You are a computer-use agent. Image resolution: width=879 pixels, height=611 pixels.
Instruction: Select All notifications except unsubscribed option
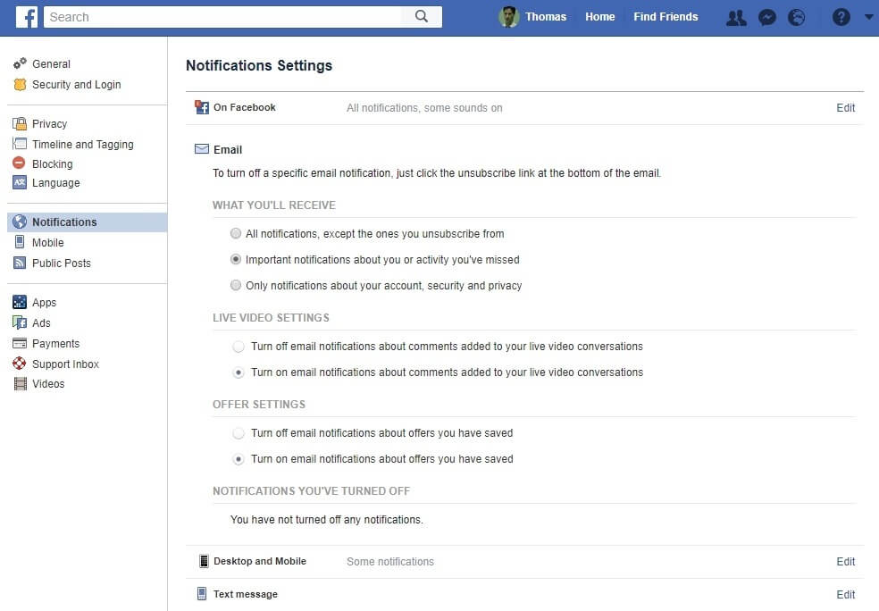point(236,233)
